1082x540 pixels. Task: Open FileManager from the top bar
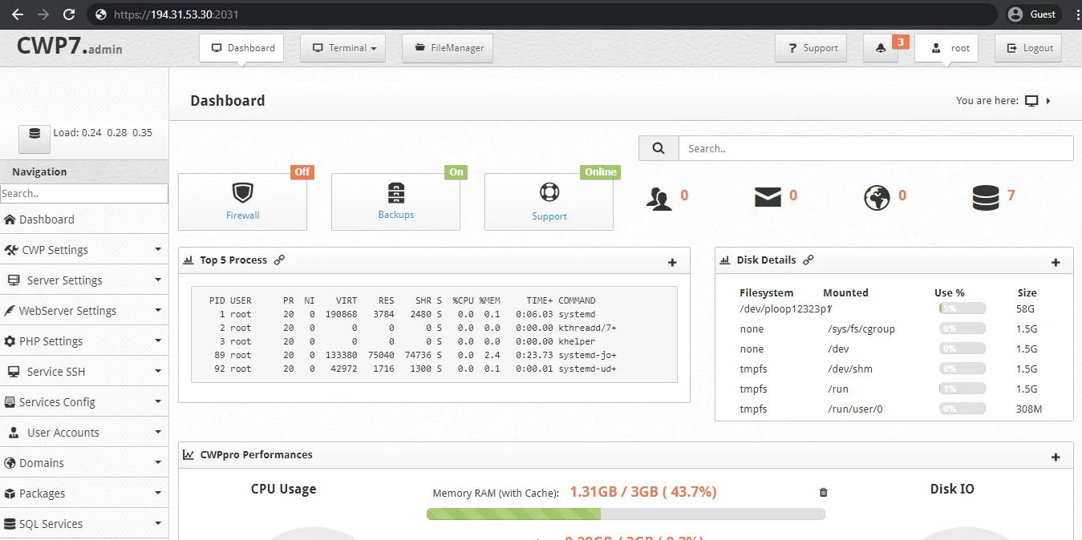(x=448, y=48)
